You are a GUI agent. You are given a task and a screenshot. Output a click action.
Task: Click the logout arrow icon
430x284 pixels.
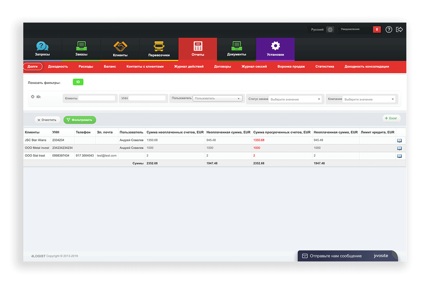(x=399, y=30)
